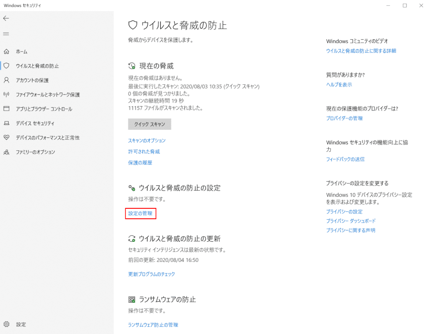This screenshot has height=334, width=427.
Task: Open ホーム in the sidebar
Action: [21, 51]
